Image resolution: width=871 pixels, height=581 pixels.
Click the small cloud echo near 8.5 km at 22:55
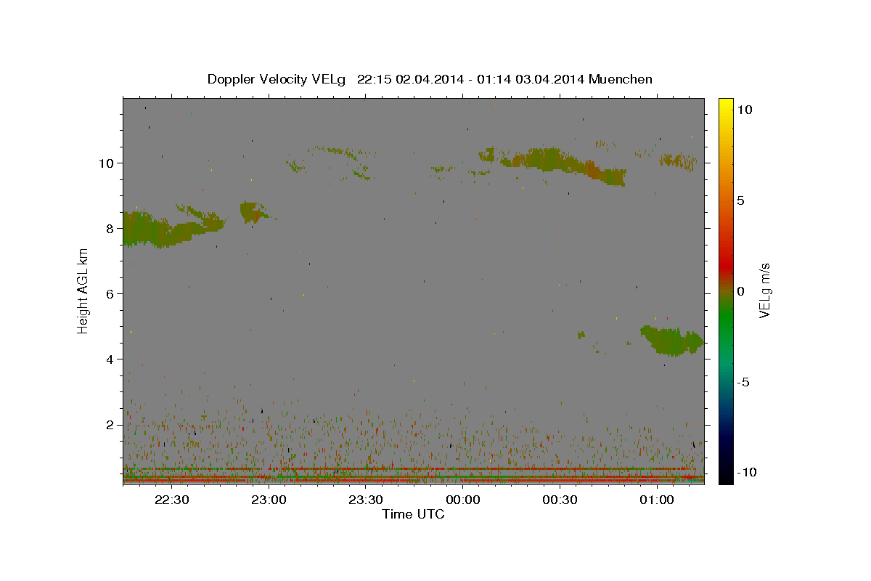click(253, 212)
